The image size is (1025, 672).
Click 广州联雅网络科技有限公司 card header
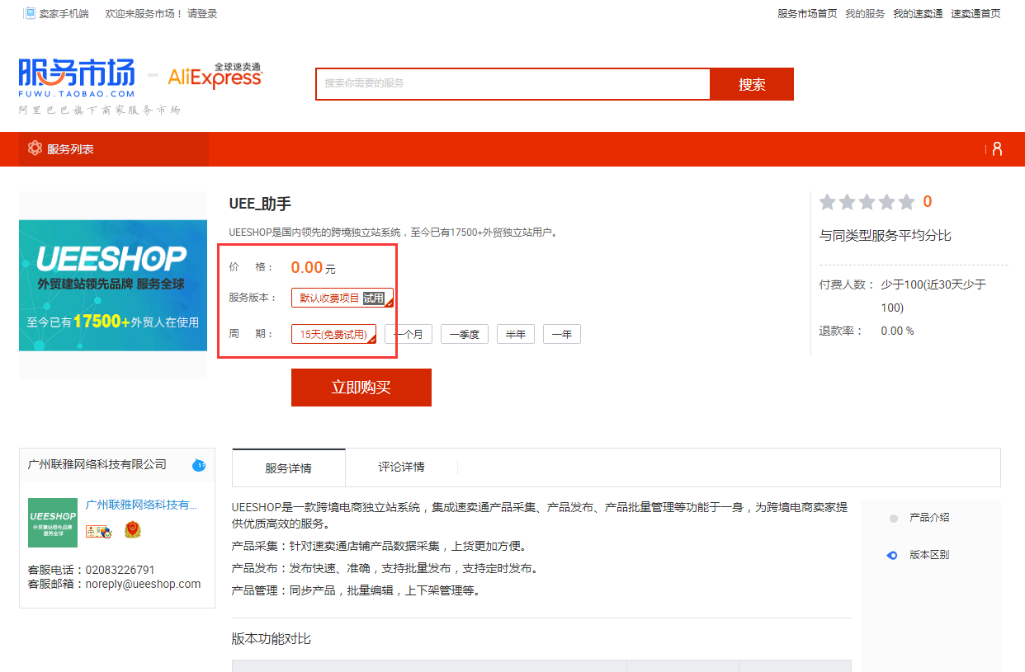click(x=97, y=464)
